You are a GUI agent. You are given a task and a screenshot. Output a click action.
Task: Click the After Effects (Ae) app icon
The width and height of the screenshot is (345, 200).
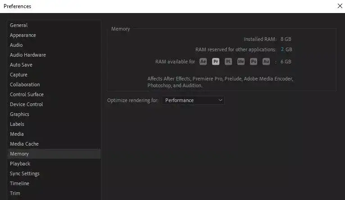[x=203, y=62]
